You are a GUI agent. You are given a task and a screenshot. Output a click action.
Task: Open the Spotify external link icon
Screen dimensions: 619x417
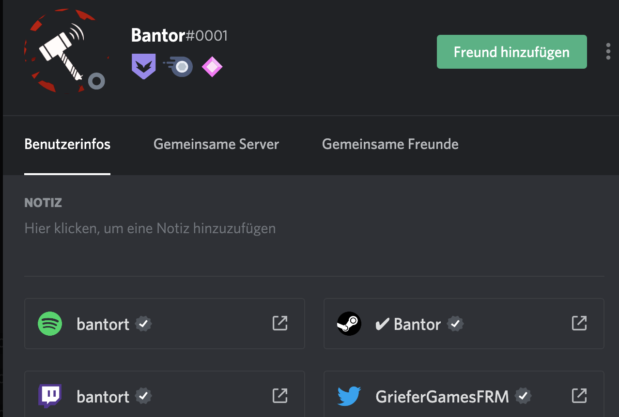(280, 323)
